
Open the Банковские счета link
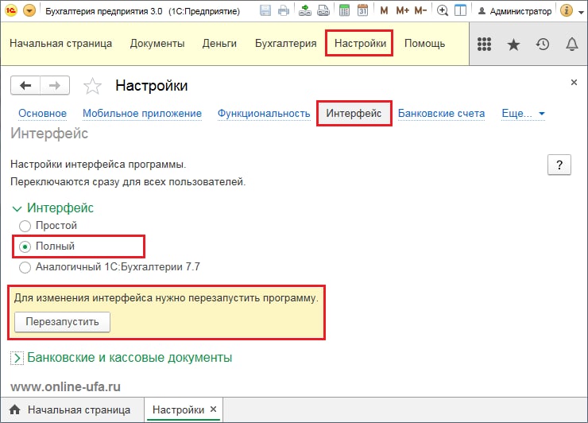pyautogui.click(x=441, y=114)
